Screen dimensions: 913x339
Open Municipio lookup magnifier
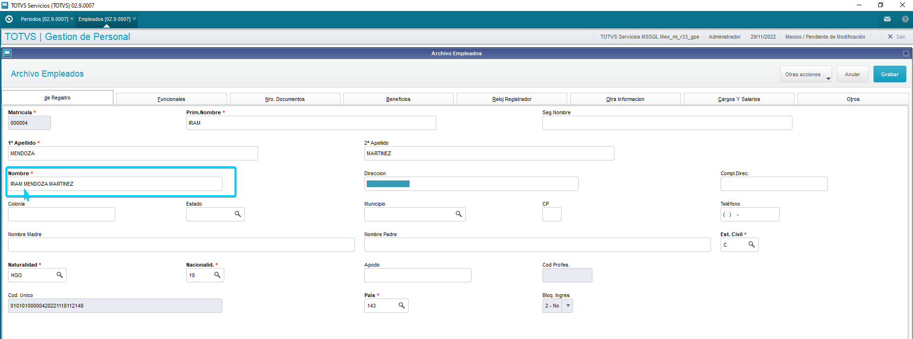(x=459, y=214)
